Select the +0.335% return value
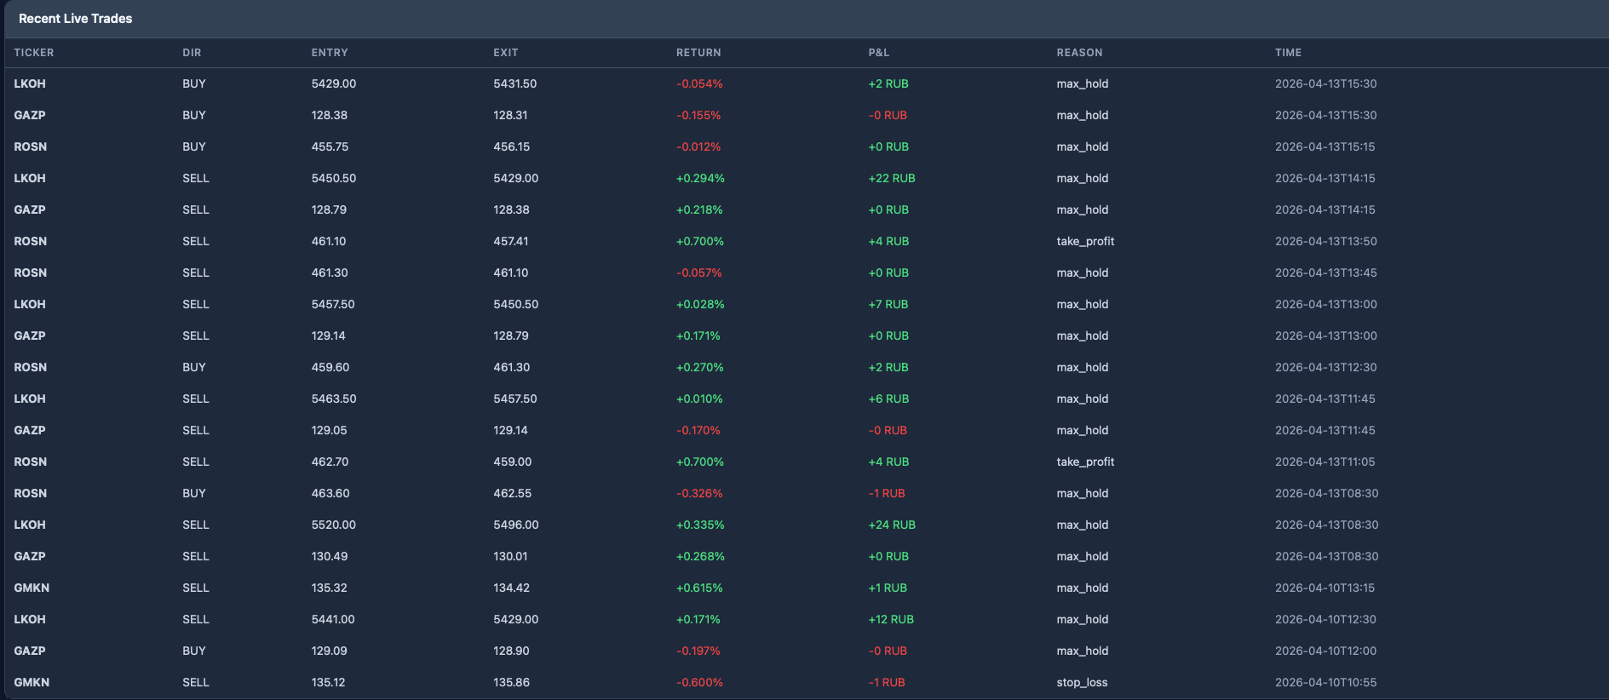This screenshot has height=700, width=1609. (700, 525)
